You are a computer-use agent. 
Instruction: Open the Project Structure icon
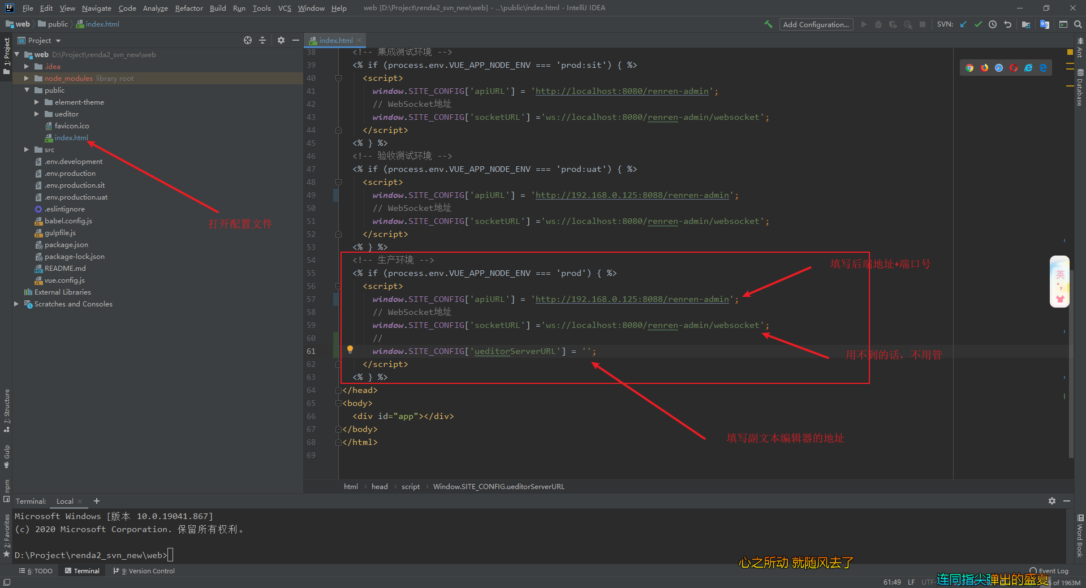[1026, 24]
